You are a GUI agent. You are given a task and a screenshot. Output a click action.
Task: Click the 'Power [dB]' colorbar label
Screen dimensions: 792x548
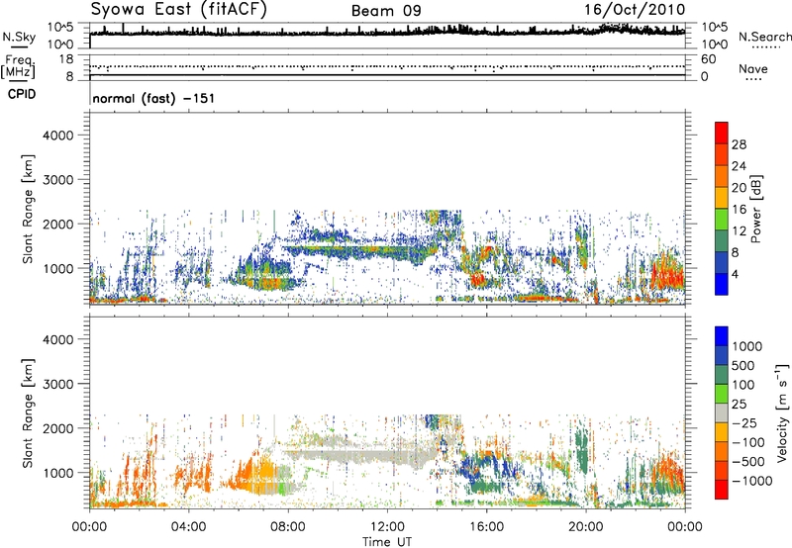755,209
